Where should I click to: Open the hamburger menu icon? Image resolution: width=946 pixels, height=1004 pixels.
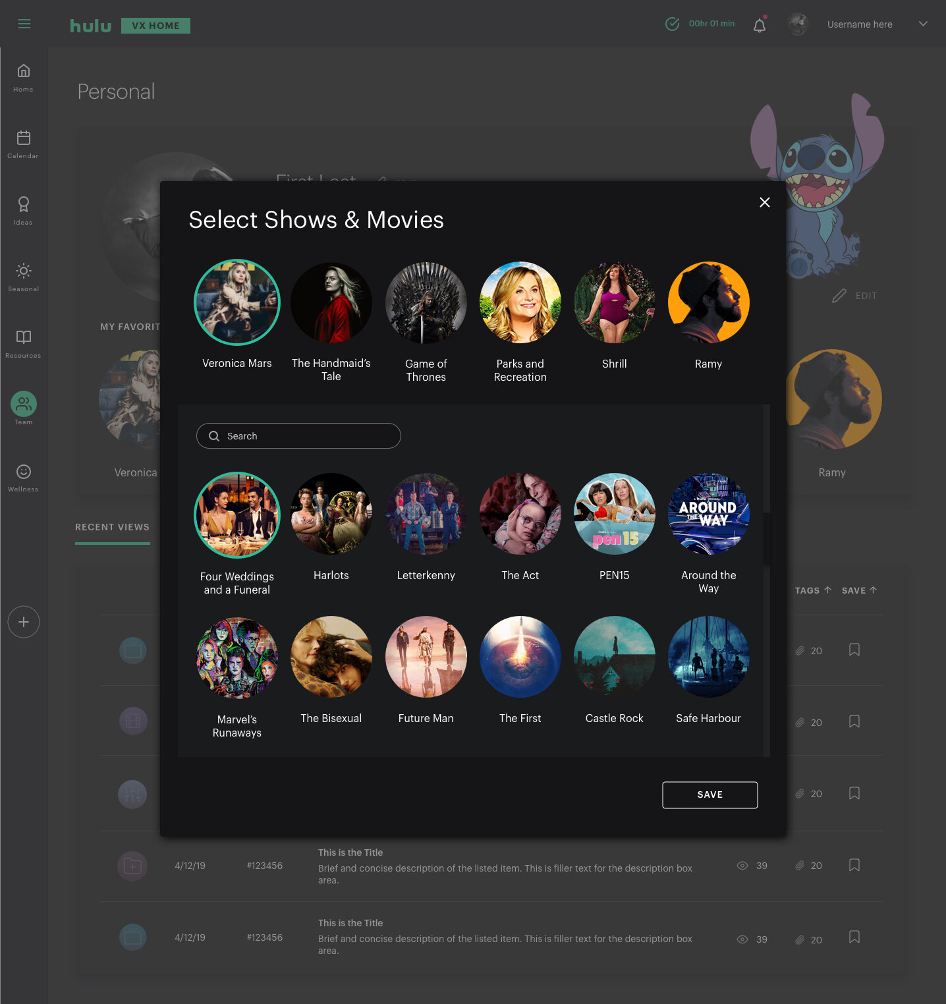tap(24, 24)
